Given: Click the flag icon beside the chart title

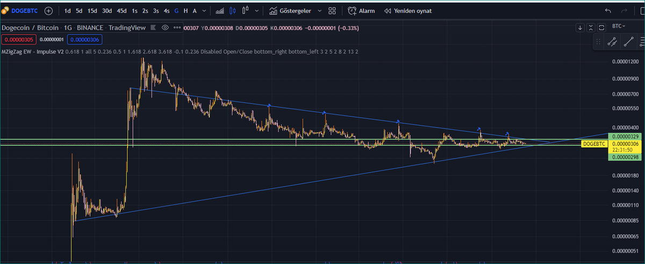Looking at the screenshot, I should click(x=154, y=27).
